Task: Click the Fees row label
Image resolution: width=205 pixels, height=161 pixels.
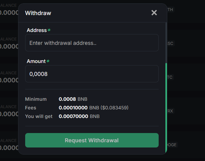Action: pos(31,108)
